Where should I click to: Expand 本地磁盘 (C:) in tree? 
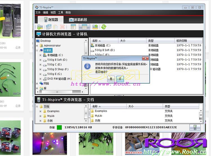[x=40, y=55]
